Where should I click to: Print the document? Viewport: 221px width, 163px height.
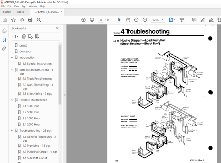tap(30, 20)
